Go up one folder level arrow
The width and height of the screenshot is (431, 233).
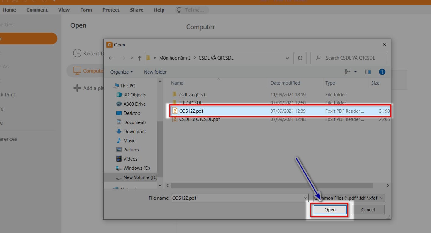(x=139, y=58)
